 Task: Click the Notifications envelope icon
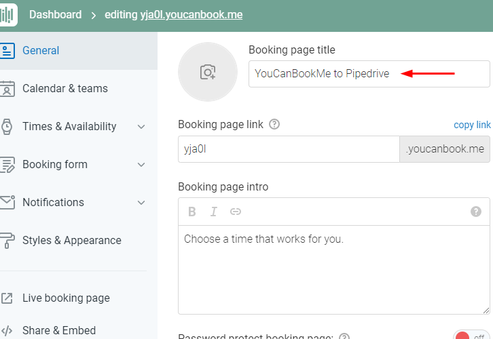click(x=7, y=203)
